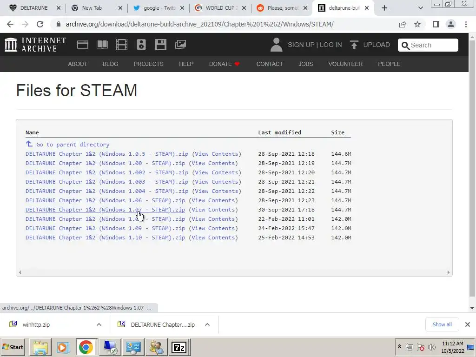Click Show all downloads button
Viewport: 476px width, 357px height.
pyautogui.click(x=442, y=324)
